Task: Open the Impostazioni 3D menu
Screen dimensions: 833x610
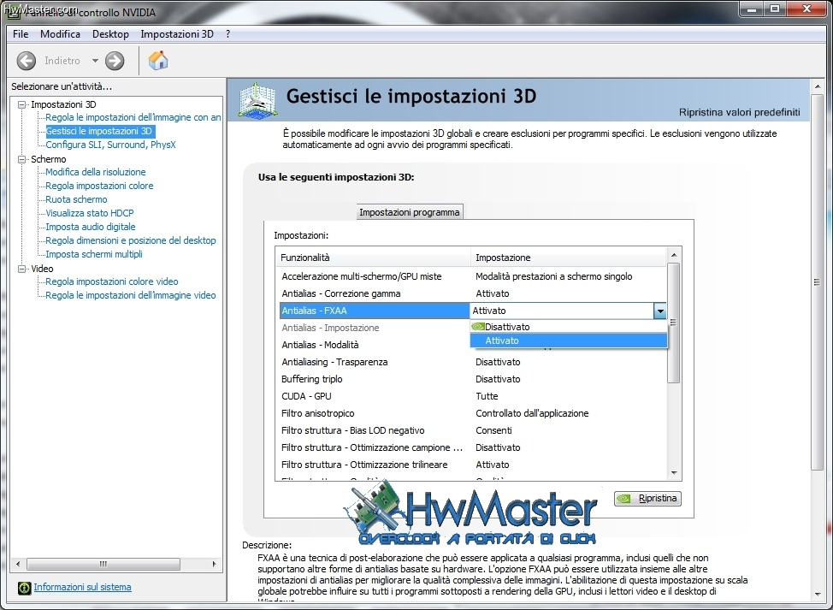Action: (177, 34)
